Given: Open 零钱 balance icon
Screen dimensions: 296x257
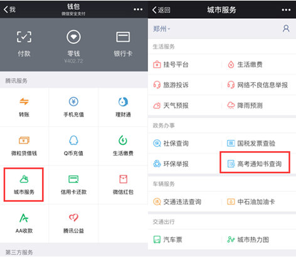Looking at the screenshot, I should point(73,37).
